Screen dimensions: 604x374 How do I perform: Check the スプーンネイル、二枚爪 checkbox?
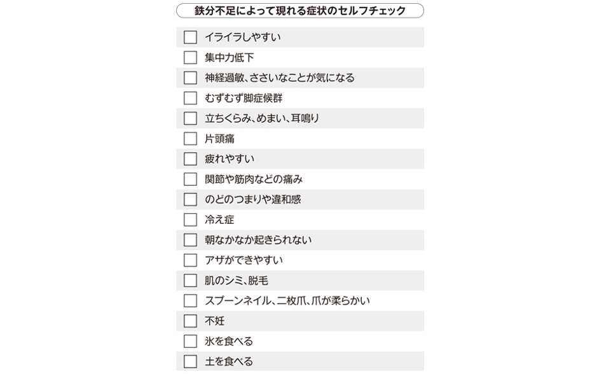[x=190, y=301]
